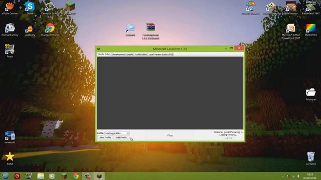
Task: Launch Battlefield 1942 desktop shortcut
Action: point(311,8)
